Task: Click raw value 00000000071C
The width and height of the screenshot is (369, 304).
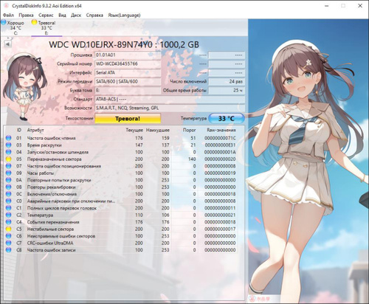Action: coord(220,138)
